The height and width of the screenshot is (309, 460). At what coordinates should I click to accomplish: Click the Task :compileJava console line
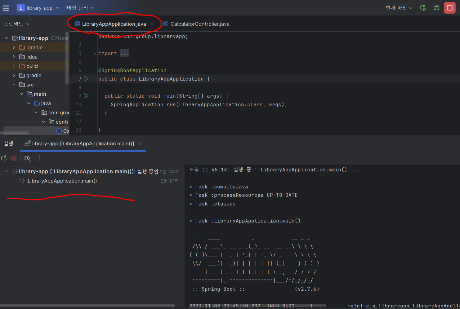pyautogui.click(x=219, y=187)
